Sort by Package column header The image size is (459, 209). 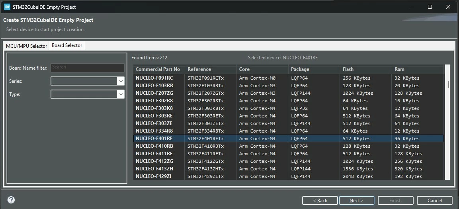point(314,69)
